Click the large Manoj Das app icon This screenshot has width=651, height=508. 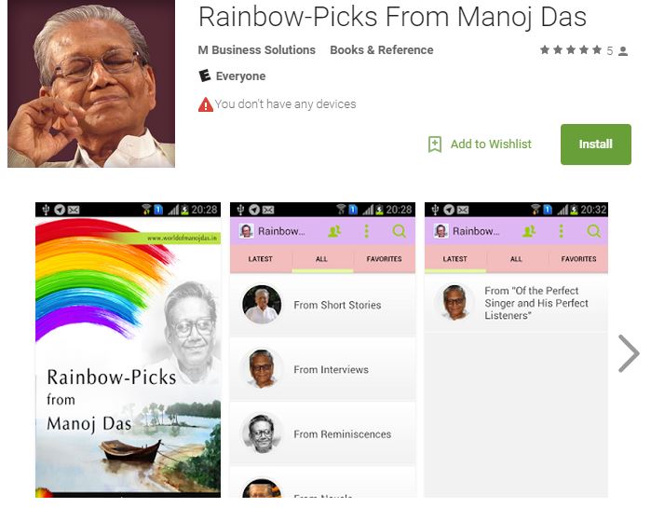91,84
